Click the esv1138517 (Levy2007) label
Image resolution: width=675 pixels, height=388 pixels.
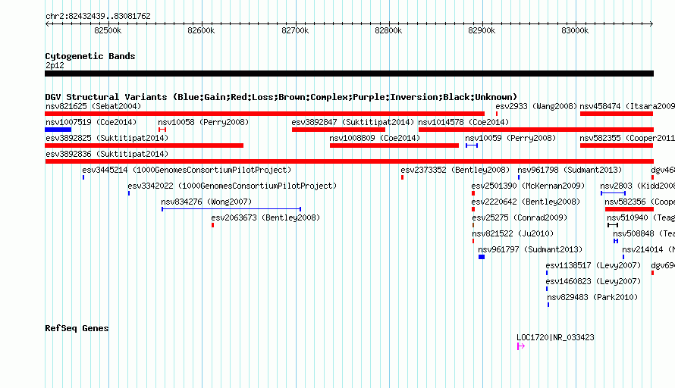point(593,265)
